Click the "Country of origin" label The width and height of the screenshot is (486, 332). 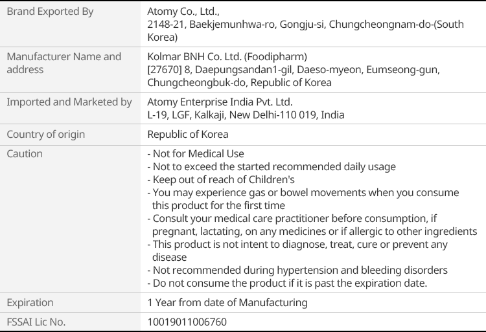coord(45,135)
